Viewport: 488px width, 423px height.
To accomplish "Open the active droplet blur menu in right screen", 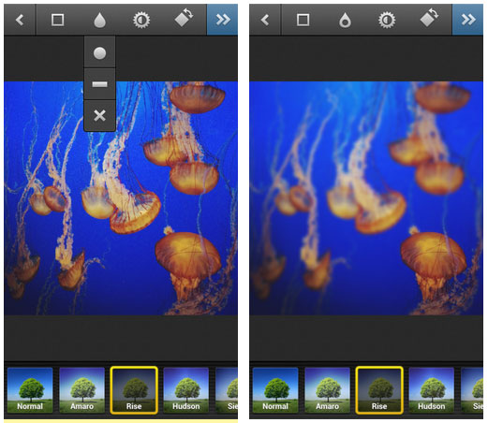I will click(345, 21).
